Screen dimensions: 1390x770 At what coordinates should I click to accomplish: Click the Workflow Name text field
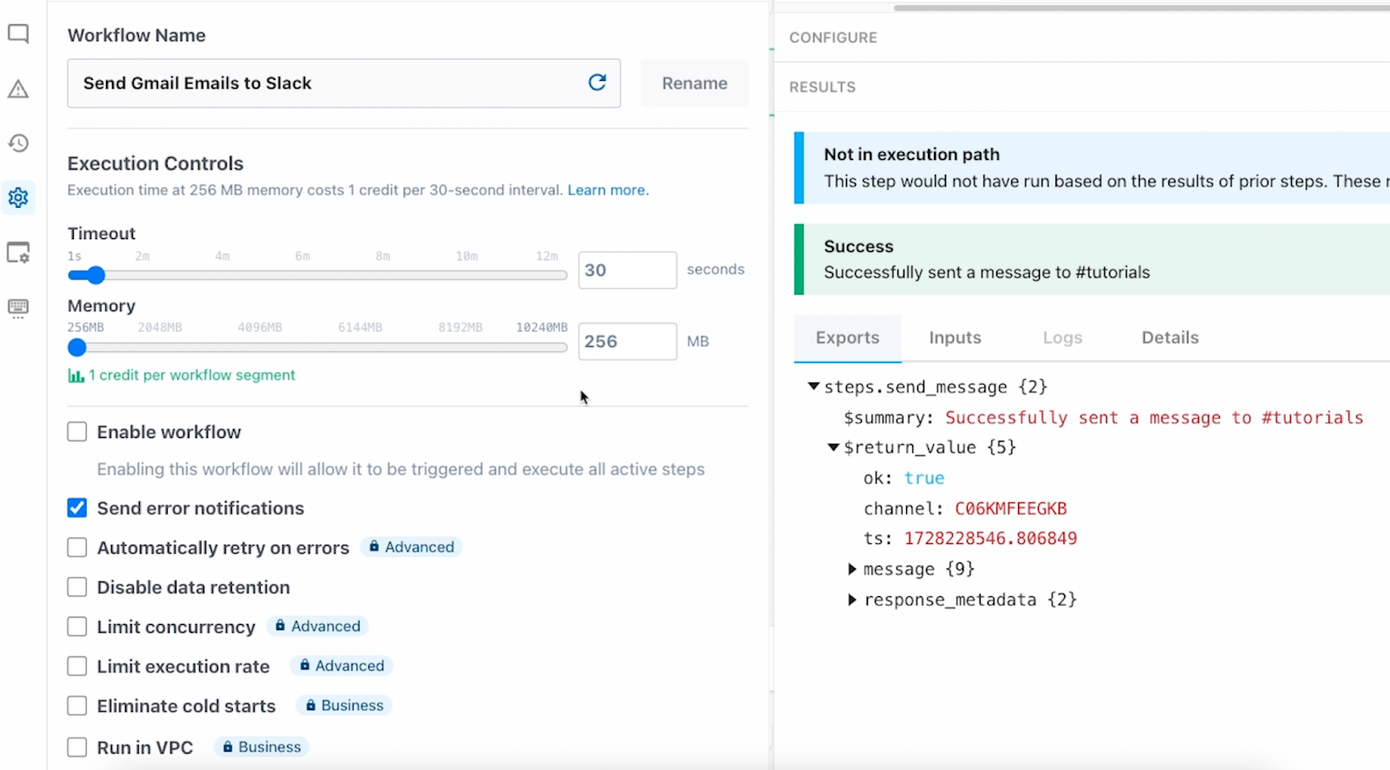pos(344,83)
